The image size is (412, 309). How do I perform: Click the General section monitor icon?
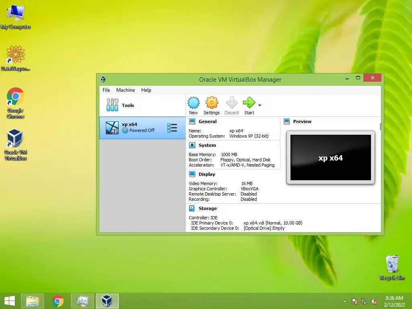[192, 122]
